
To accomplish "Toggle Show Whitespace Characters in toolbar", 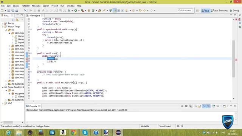I will [123, 11].
